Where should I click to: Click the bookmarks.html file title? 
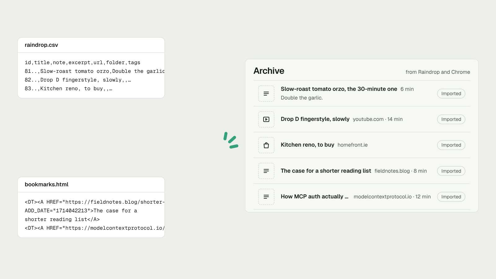tap(46, 184)
